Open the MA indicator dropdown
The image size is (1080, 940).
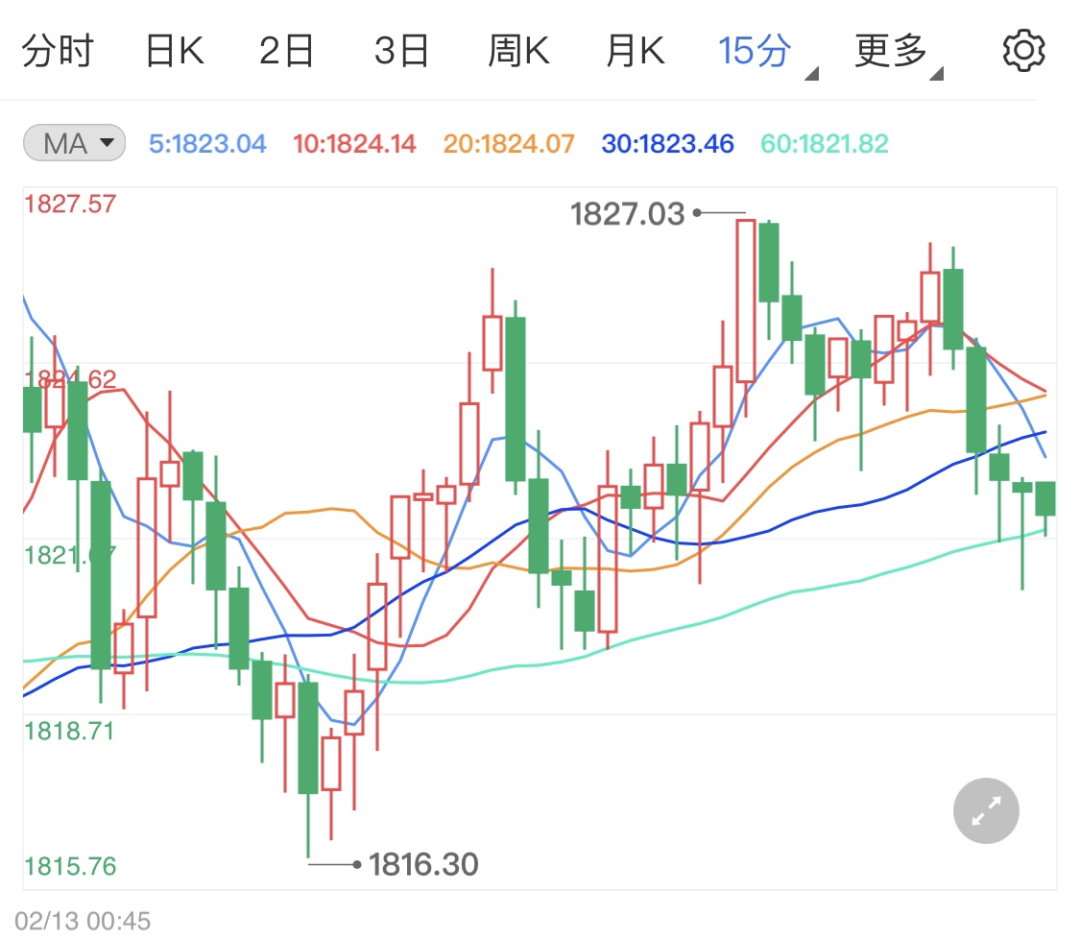pyautogui.click(x=73, y=142)
